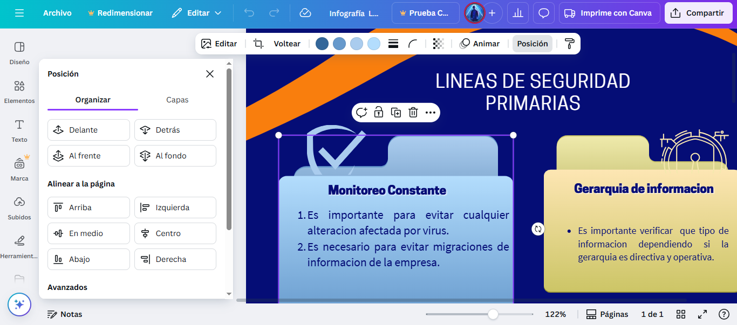Lock the selected element with the padlock
737x325 pixels.
click(x=379, y=112)
